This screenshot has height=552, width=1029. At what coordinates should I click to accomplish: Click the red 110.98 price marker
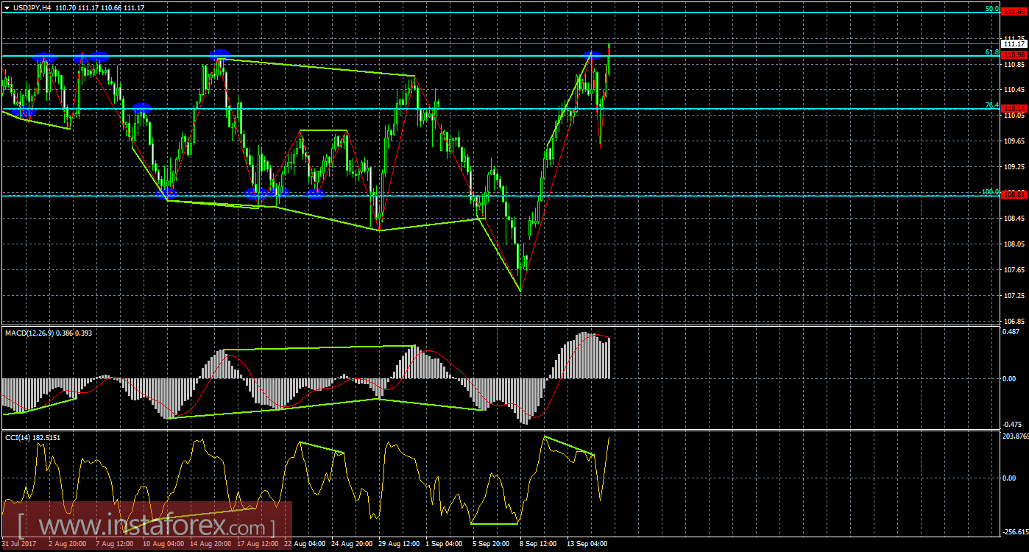(1014, 54)
